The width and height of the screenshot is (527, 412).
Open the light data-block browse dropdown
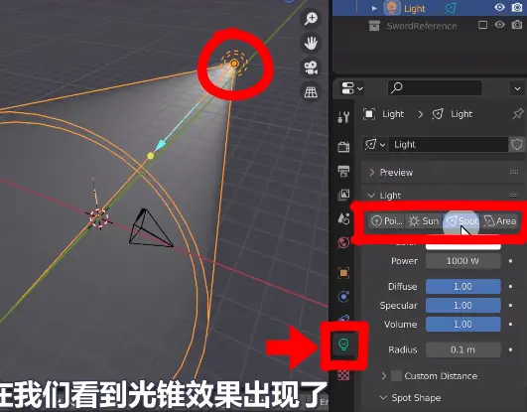[x=375, y=145]
